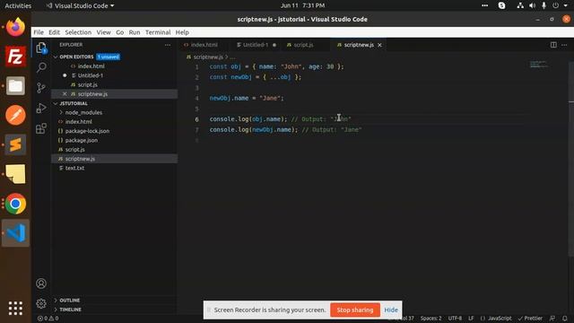The height and width of the screenshot is (323, 574).
Task: Click the Hide link in sharing bar
Action: (x=391, y=310)
